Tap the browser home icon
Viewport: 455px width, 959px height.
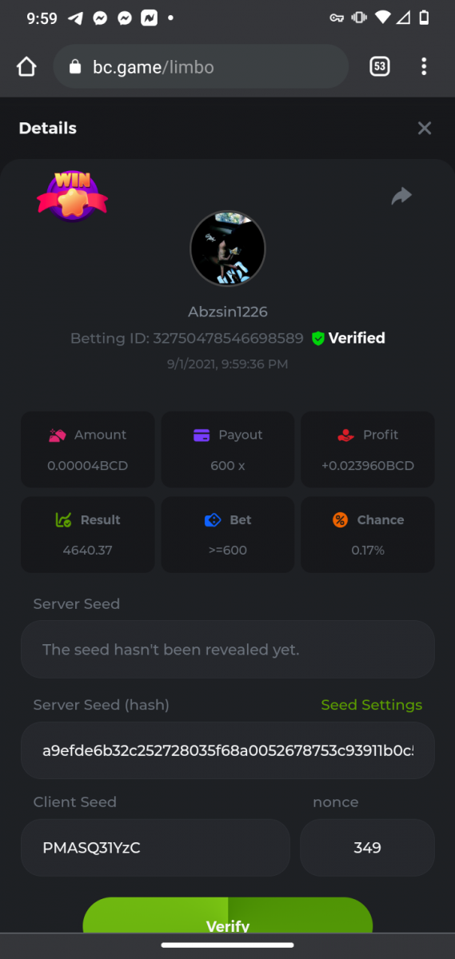pos(26,67)
